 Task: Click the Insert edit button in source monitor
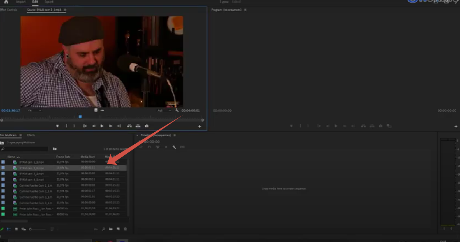[129, 126]
